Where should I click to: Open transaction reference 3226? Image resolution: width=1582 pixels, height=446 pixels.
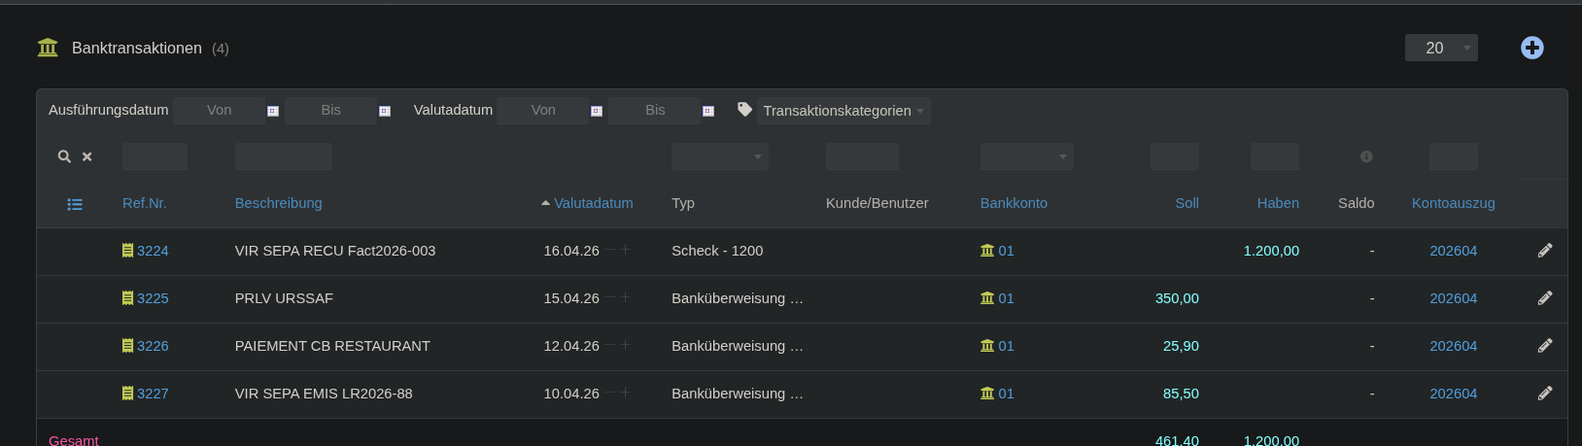pyautogui.click(x=153, y=346)
